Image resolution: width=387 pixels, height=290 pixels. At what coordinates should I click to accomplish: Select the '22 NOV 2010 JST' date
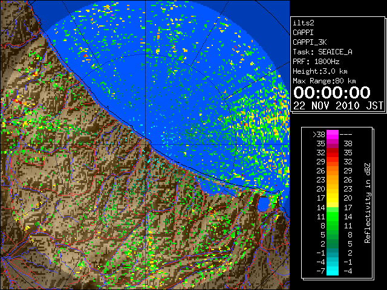[338, 106]
